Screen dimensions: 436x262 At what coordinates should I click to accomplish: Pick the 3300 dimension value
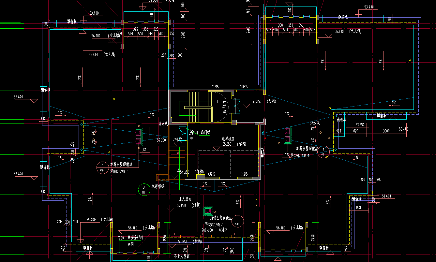(386, 131)
